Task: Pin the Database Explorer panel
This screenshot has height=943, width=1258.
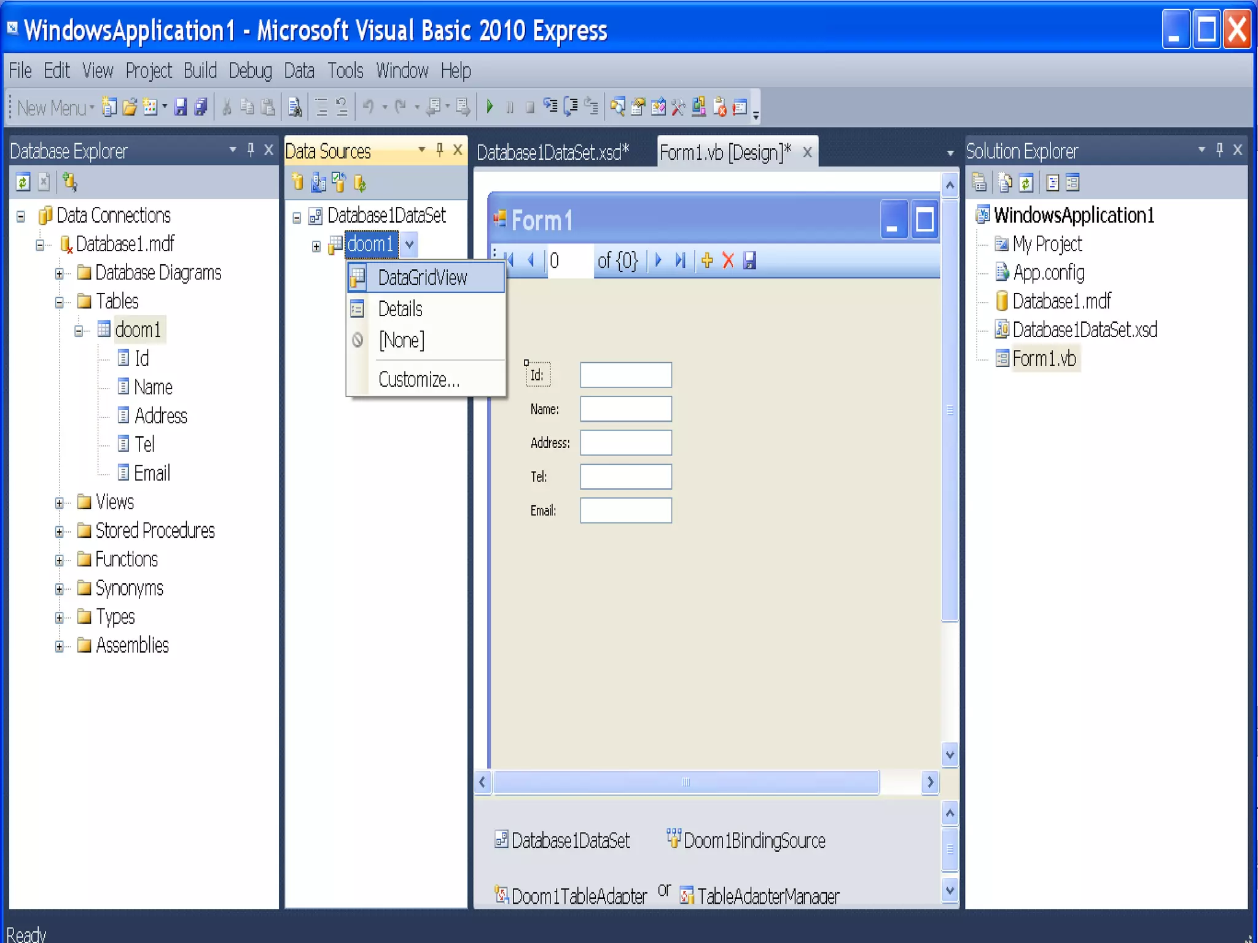Action: pyautogui.click(x=251, y=150)
